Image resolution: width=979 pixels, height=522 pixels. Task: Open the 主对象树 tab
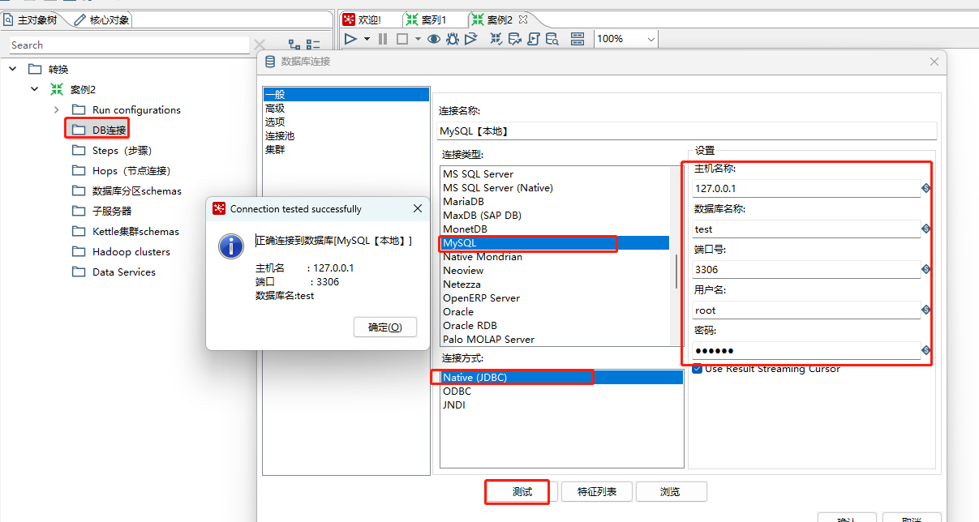[x=32, y=19]
